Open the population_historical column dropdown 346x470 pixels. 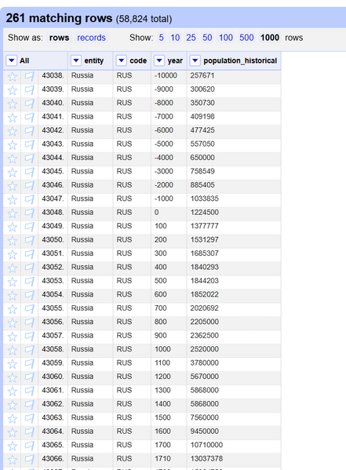(x=195, y=60)
